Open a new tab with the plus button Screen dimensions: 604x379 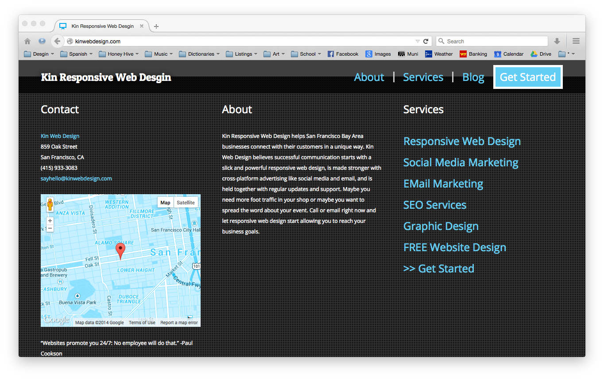click(156, 27)
